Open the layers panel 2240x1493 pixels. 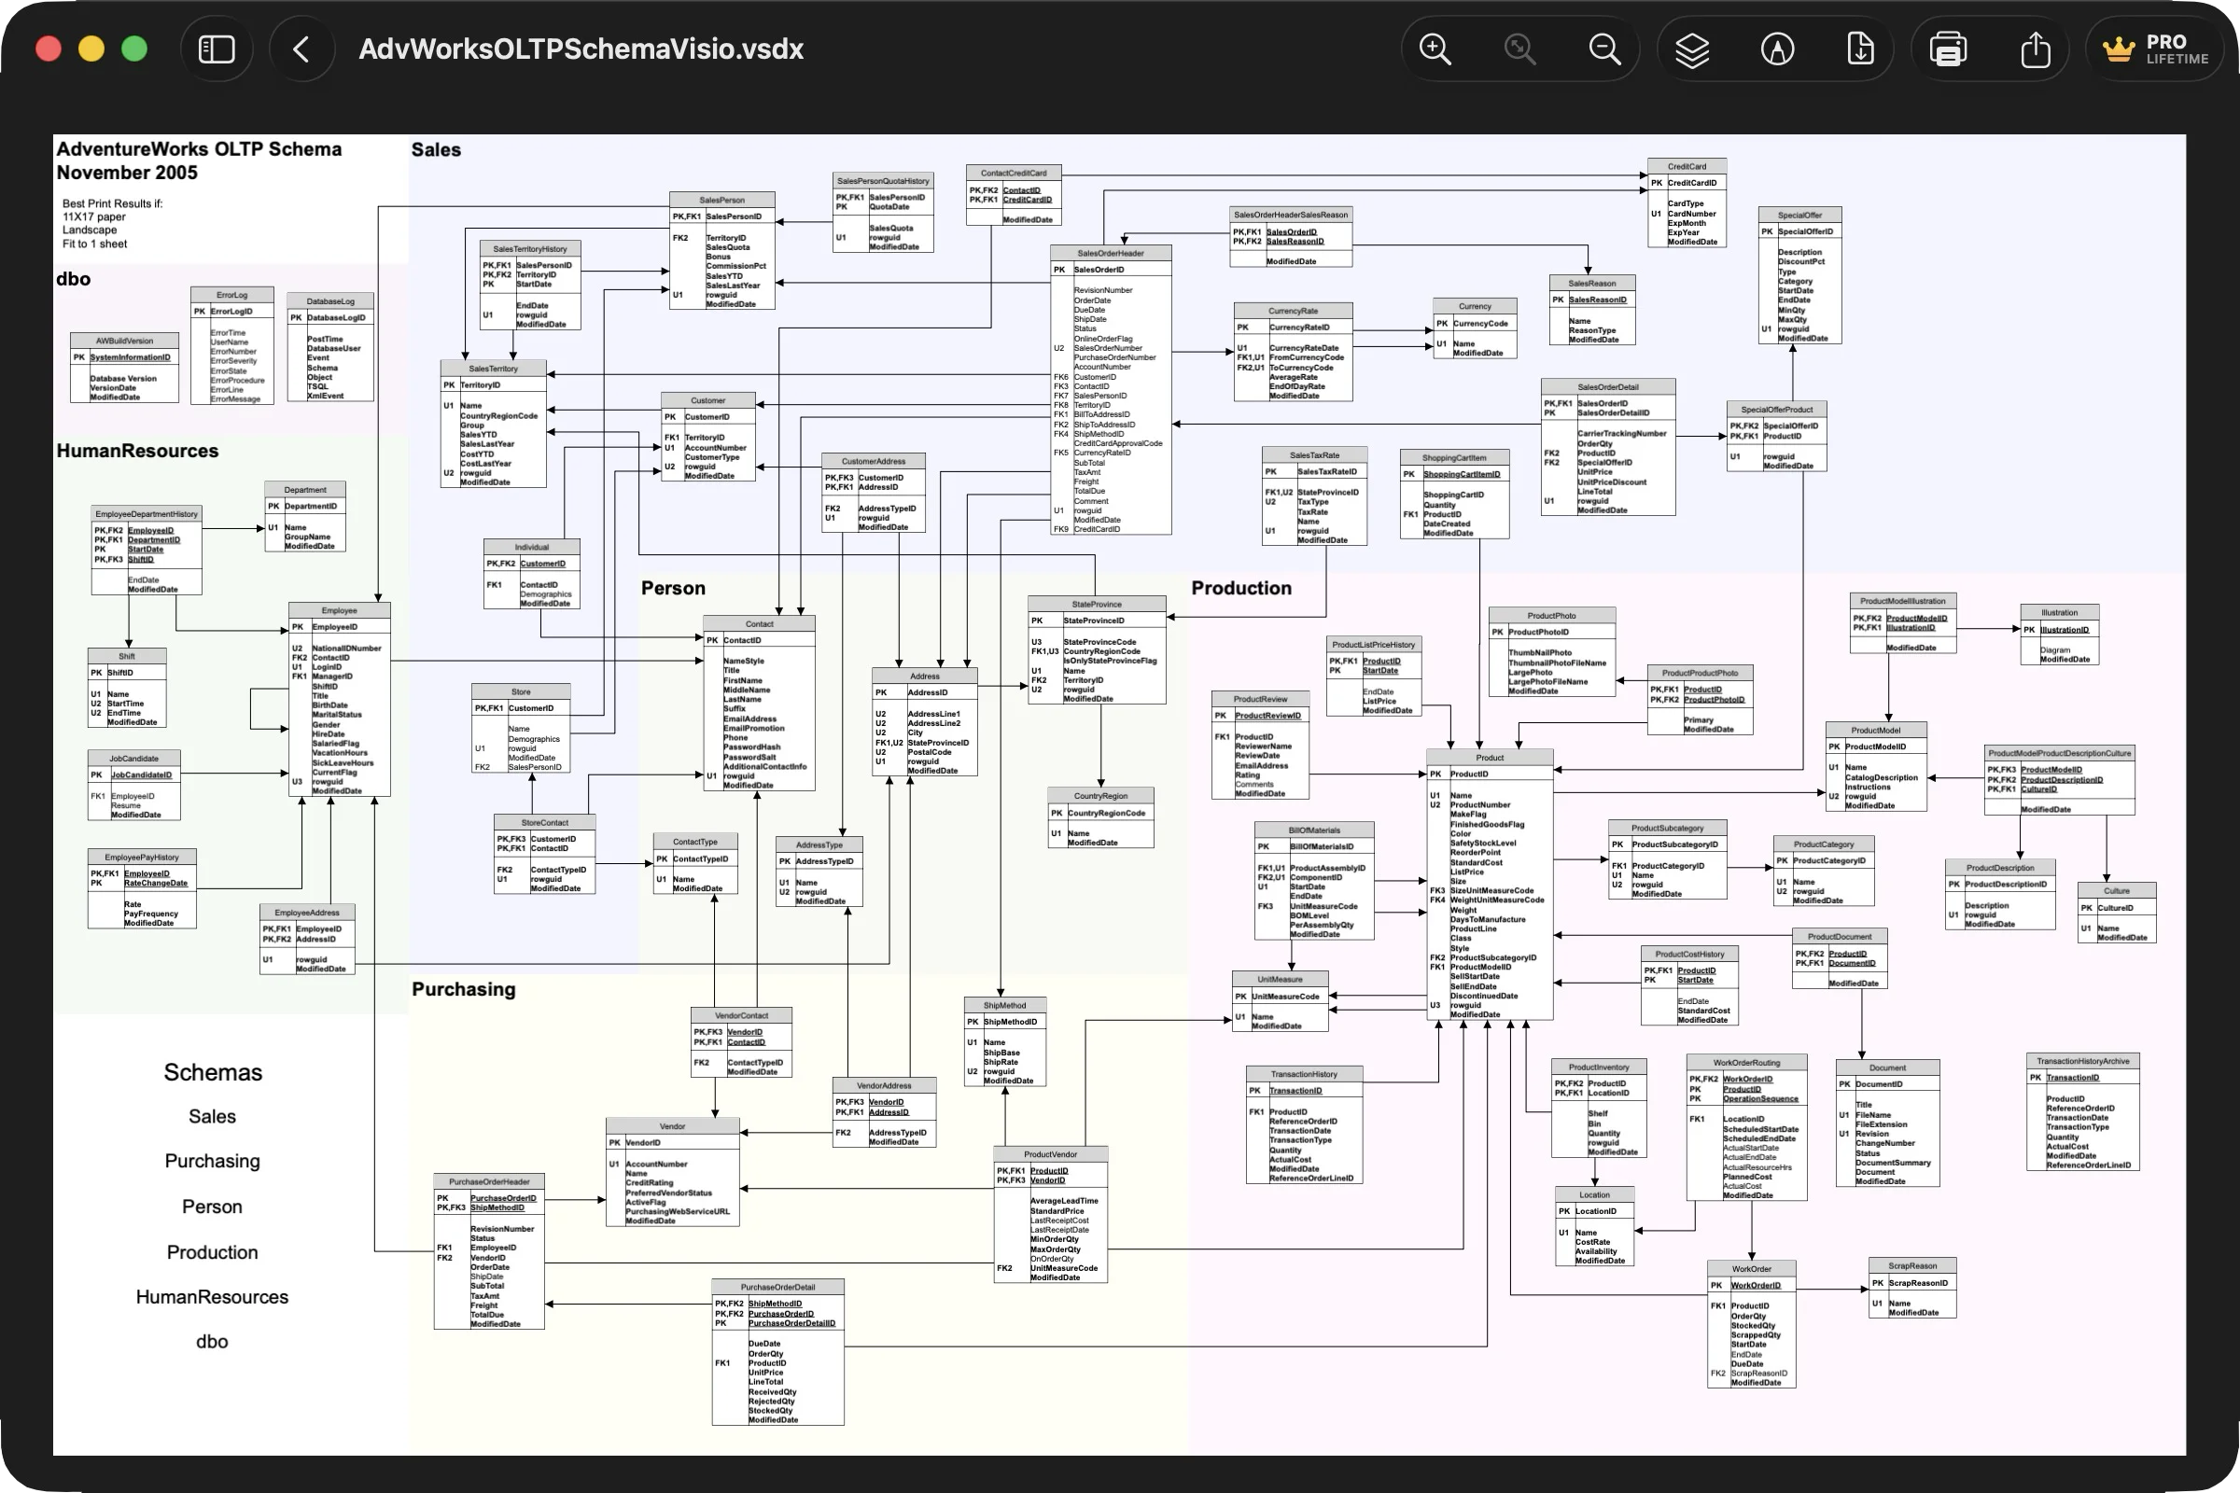[x=1692, y=48]
